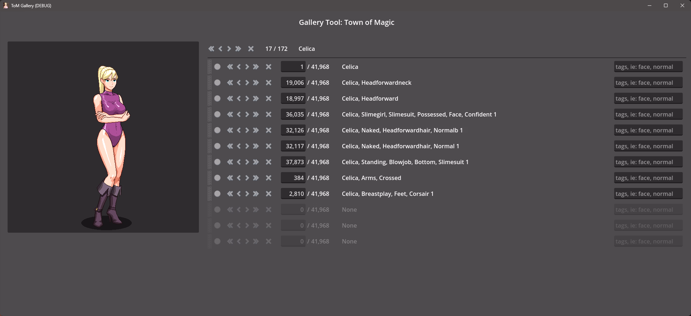Edit the index field showing 384

pos(293,178)
